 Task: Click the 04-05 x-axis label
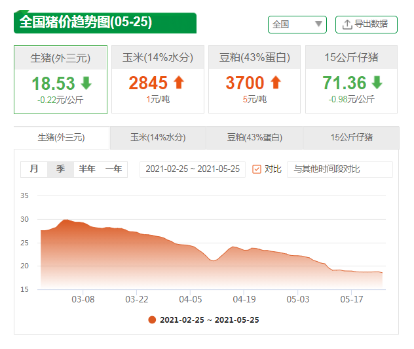[x=191, y=300]
